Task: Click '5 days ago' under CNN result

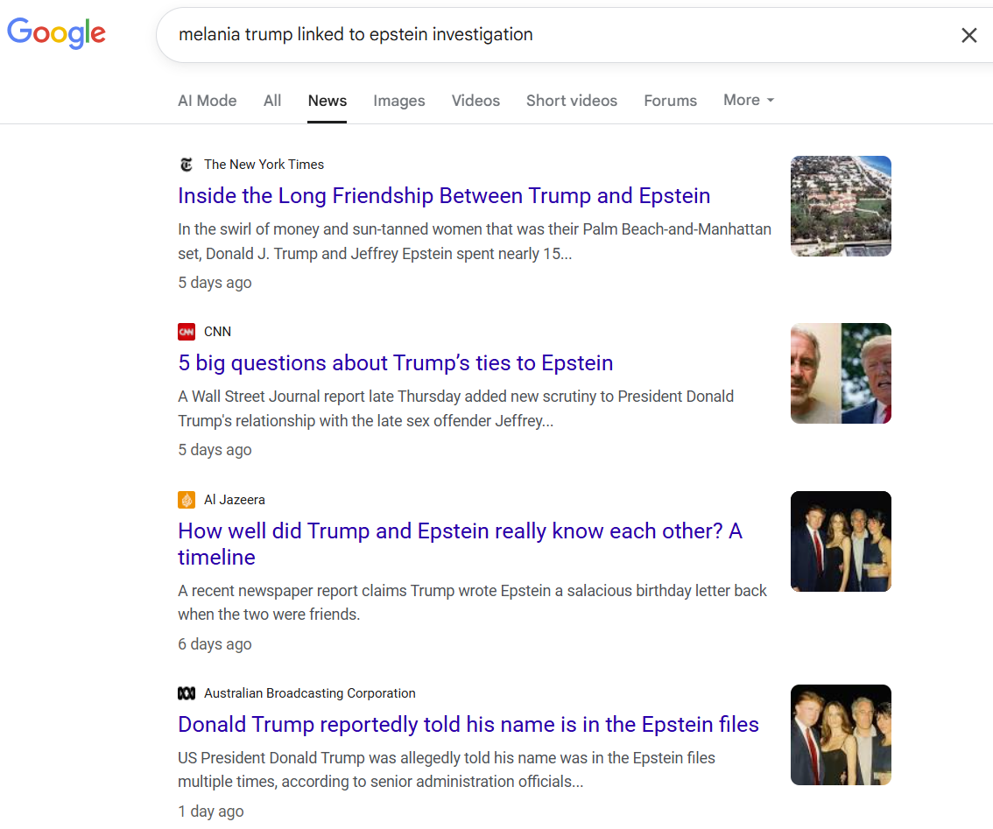Action: tap(215, 450)
